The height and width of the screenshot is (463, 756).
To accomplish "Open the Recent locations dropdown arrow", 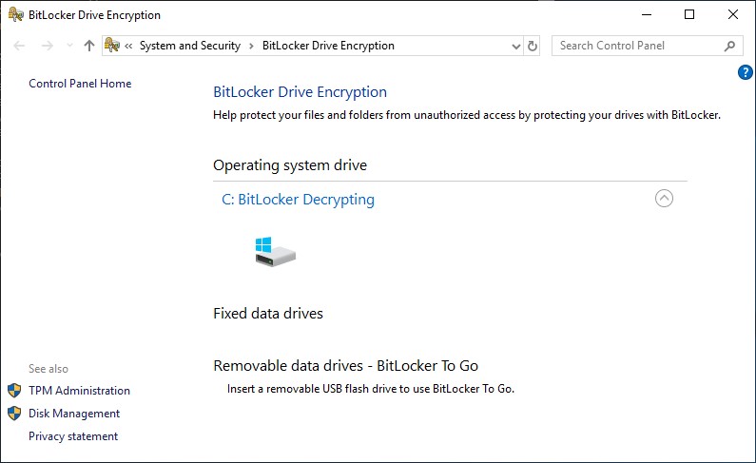I will [69, 46].
